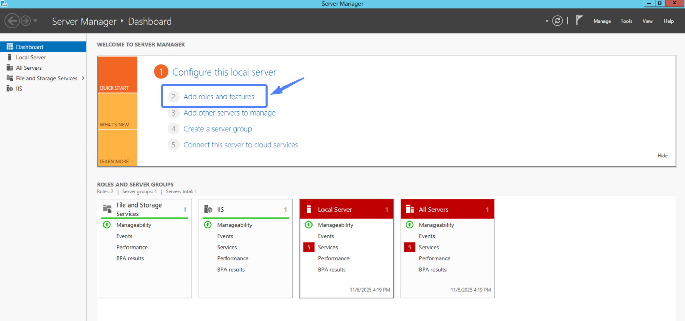Open the Tools menu
This screenshot has width=685, height=321.
point(626,21)
